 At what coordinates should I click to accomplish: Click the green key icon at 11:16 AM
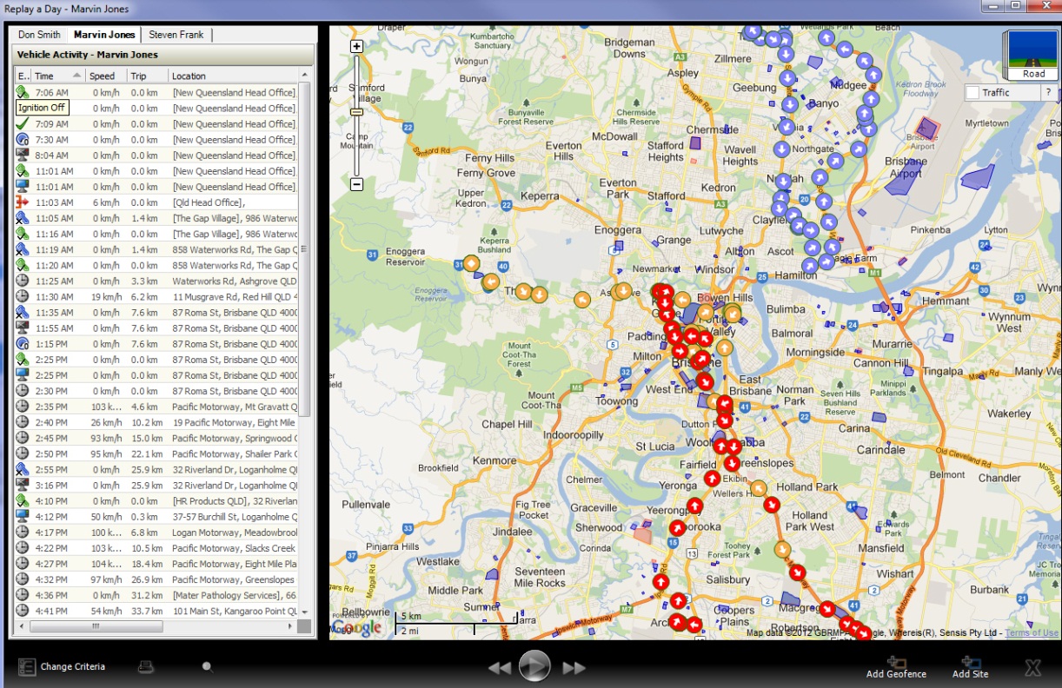coord(23,234)
